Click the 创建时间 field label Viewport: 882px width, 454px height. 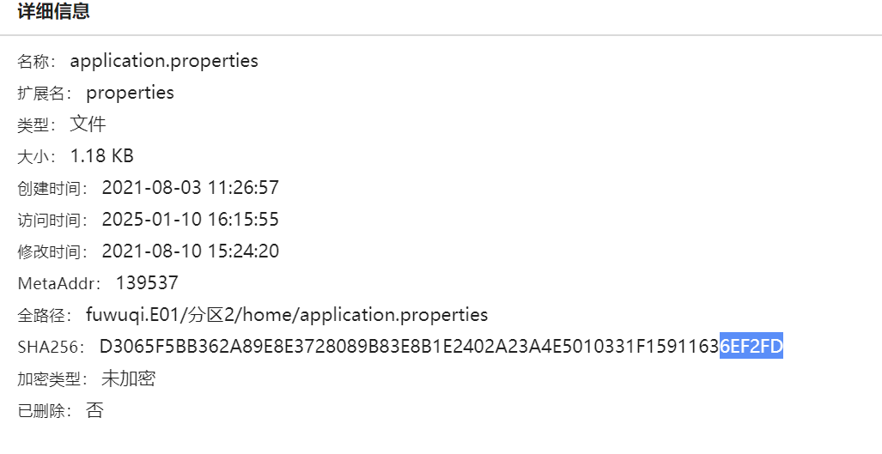pyautogui.click(x=52, y=189)
